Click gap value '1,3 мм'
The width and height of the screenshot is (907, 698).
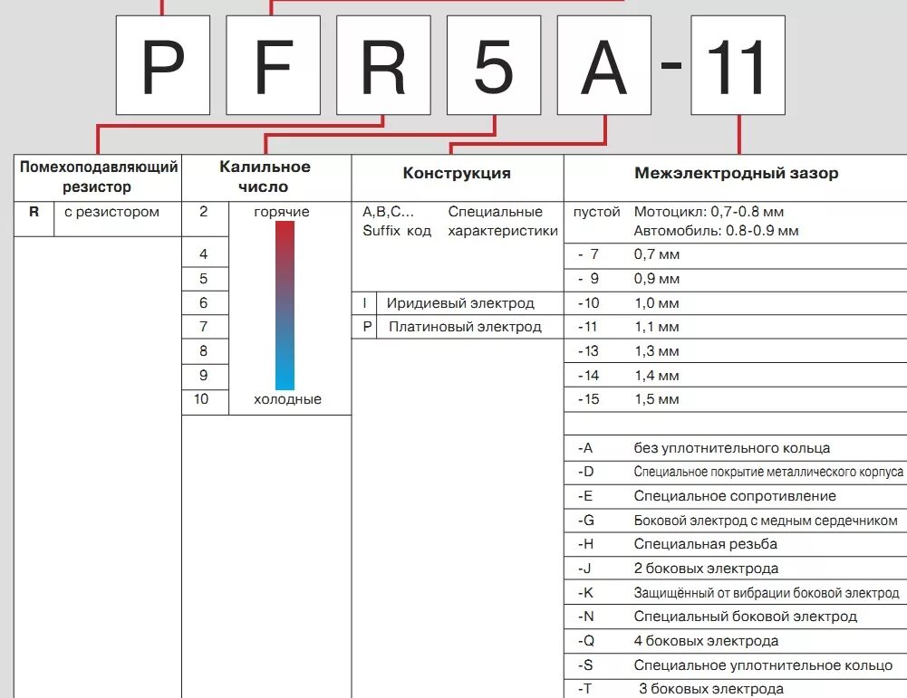tap(657, 351)
